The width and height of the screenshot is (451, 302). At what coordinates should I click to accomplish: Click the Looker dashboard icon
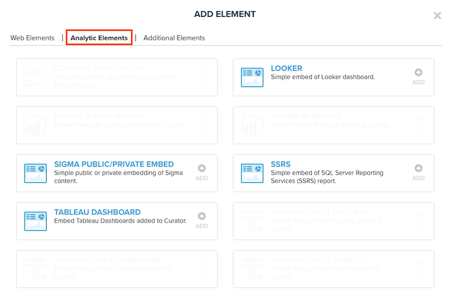click(252, 77)
